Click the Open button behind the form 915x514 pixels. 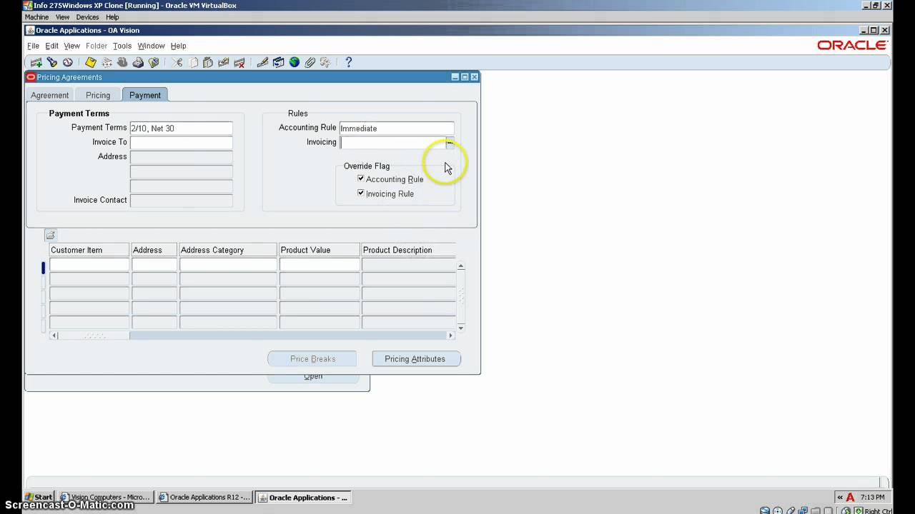tap(312, 378)
